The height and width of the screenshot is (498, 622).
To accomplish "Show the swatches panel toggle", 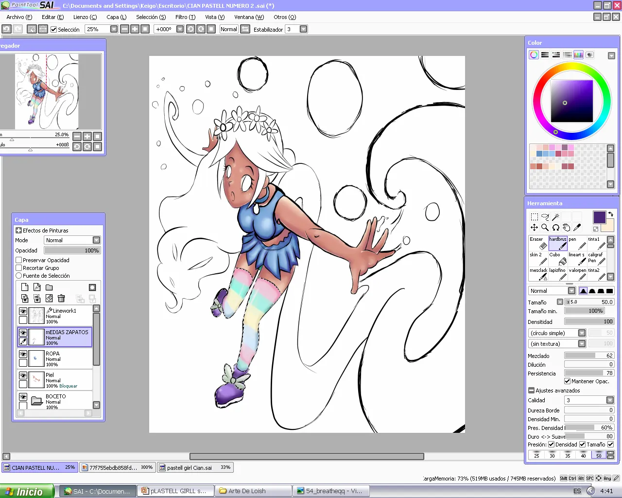I will (x=578, y=55).
